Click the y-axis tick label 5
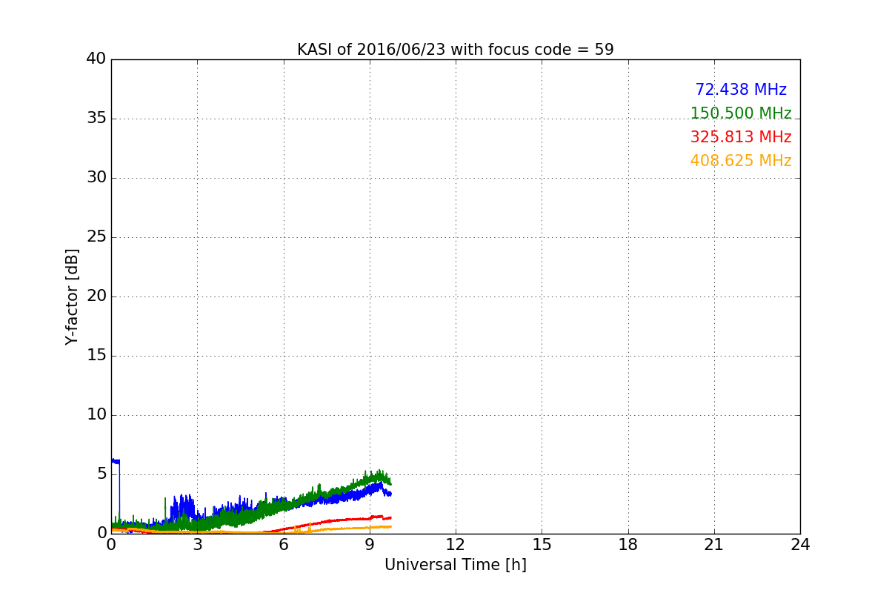The width and height of the screenshot is (889, 593). pos(101,474)
